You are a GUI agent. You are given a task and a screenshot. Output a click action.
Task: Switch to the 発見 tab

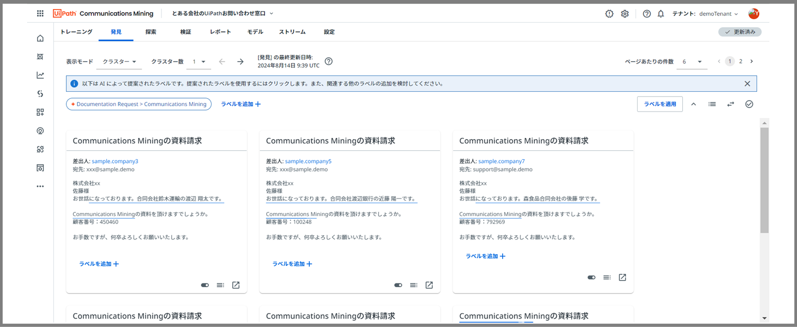pos(116,32)
